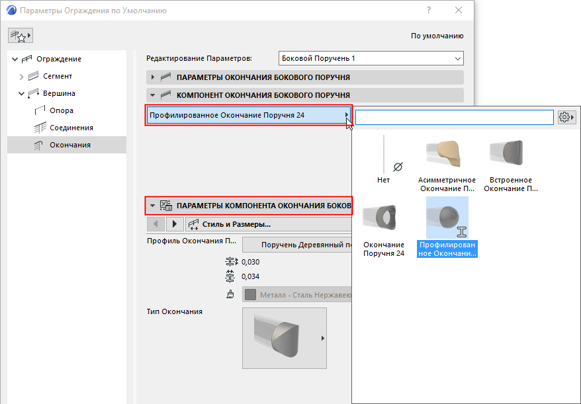The height and width of the screenshot is (404, 581).
Task: Collapse the Вершина tree node
Action: tap(21, 94)
